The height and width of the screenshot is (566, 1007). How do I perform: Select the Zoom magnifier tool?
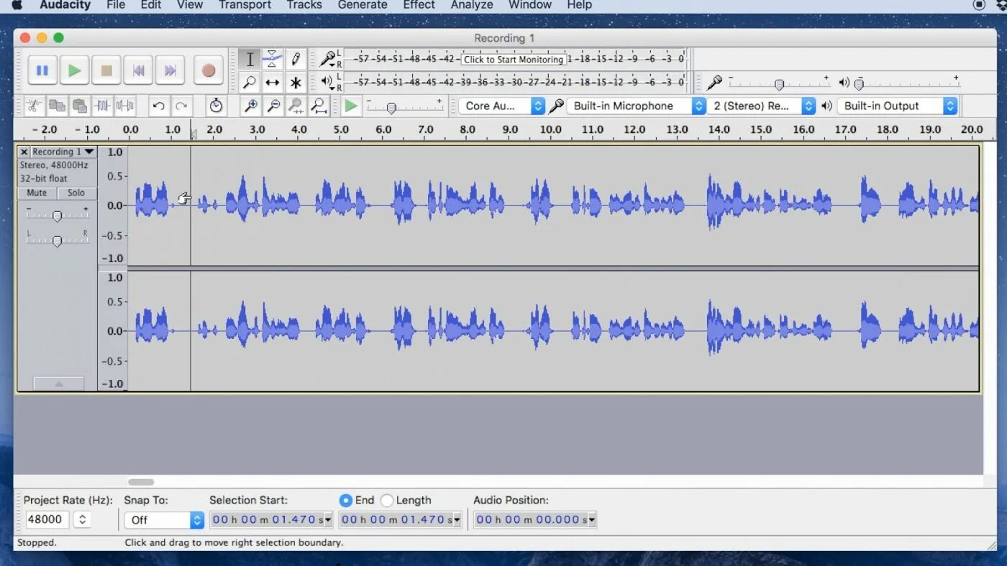point(250,83)
